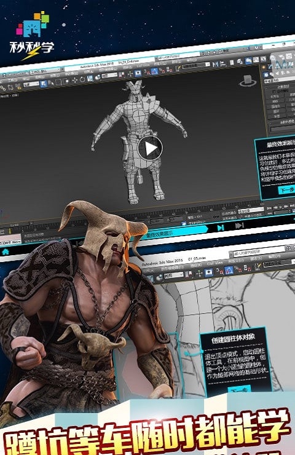The image size is (295, 455).
Task: Click the 最终效果展示 progress bar label
Action: coord(160,234)
